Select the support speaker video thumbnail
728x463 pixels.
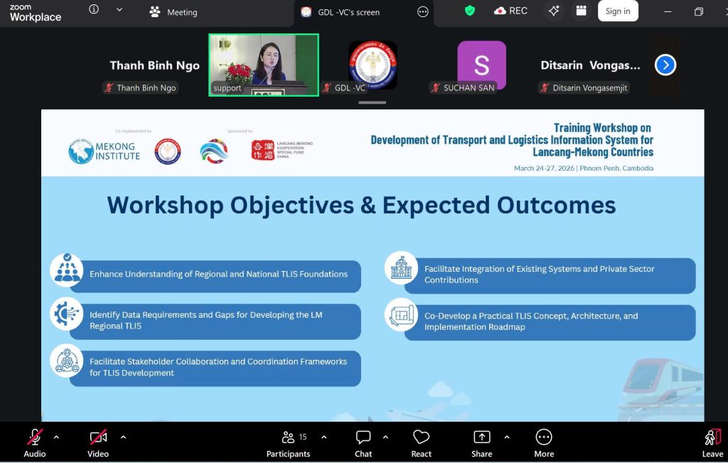[x=263, y=65]
